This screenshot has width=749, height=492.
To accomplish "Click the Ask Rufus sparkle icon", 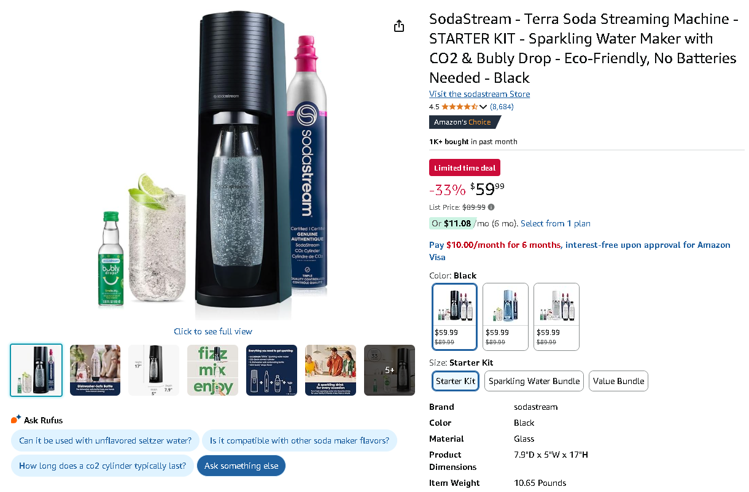I will pyautogui.click(x=16, y=420).
